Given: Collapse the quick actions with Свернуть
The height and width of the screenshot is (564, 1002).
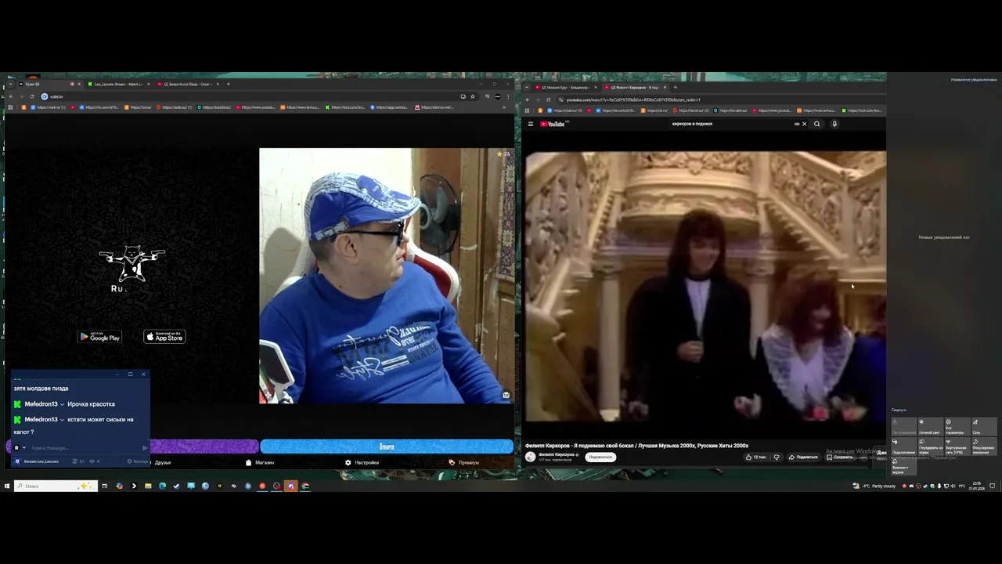Looking at the screenshot, I should pos(899,410).
